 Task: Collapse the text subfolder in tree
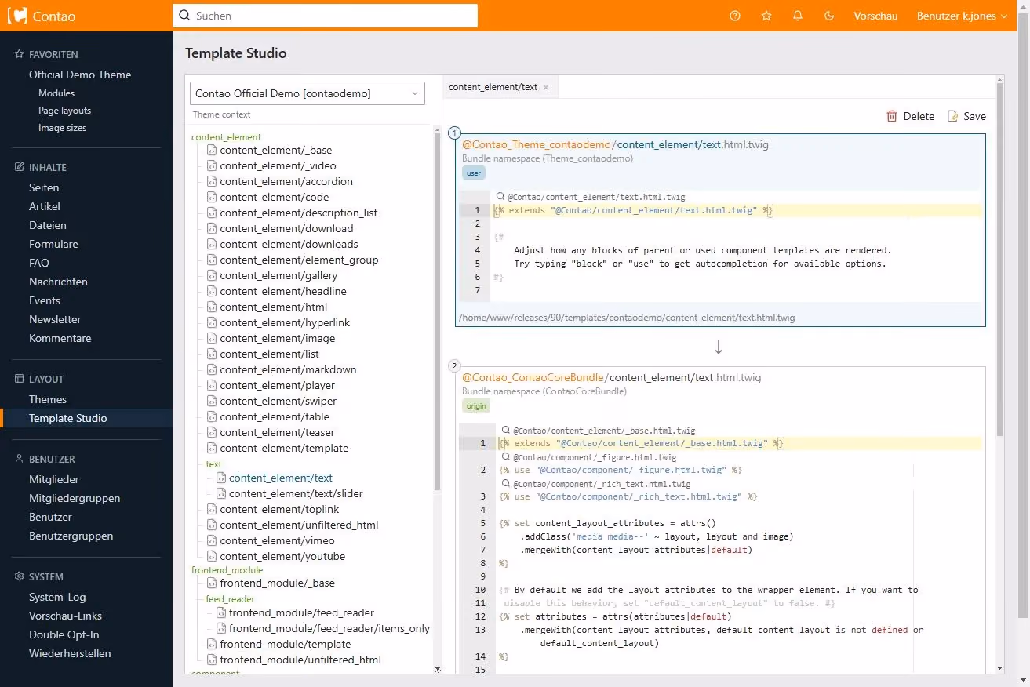pyautogui.click(x=213, y=464)
